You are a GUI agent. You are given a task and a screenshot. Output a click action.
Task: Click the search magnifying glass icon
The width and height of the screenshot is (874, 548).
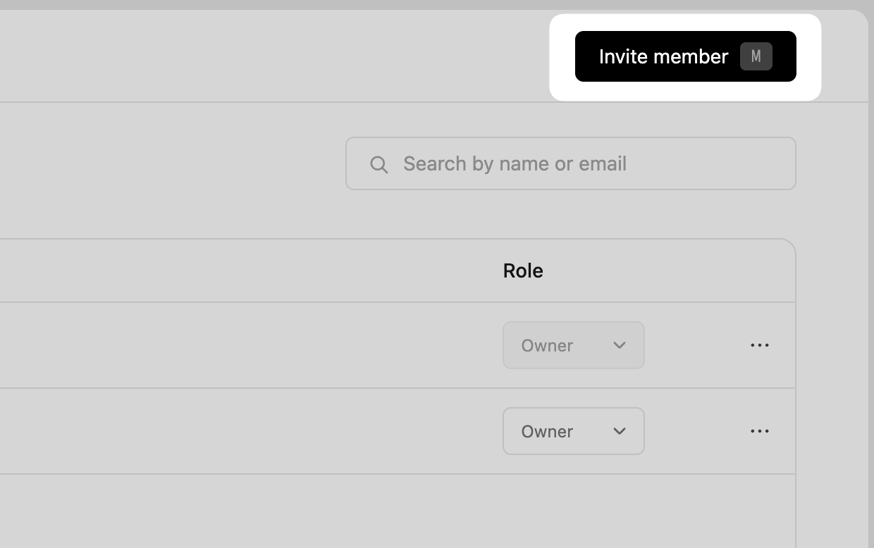(379, 163)
